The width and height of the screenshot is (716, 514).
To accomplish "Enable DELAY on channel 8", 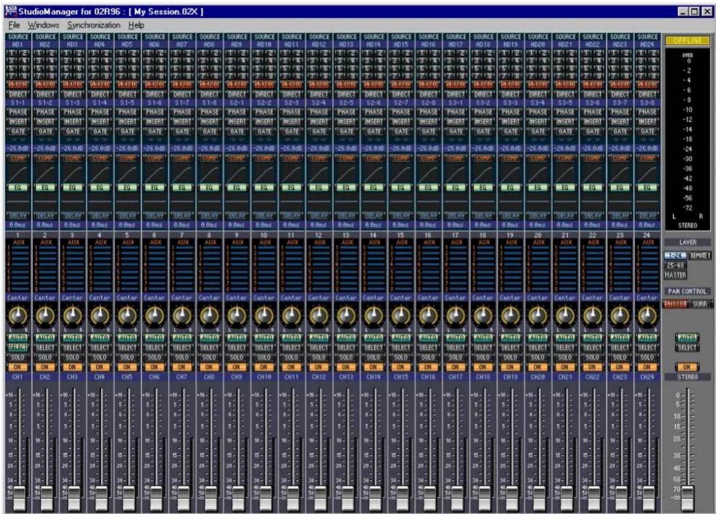I will [x=209, y=215].
